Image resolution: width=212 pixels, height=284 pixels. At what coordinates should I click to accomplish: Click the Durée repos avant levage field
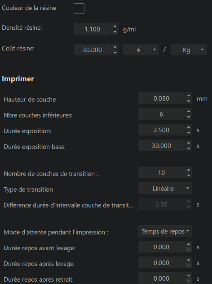tap(161, 247)
